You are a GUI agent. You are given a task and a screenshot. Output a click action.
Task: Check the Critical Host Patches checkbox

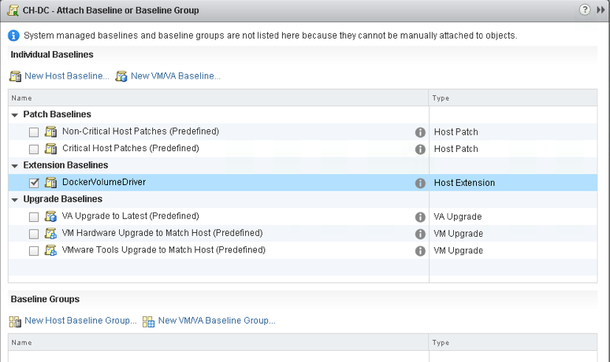click(34, 149)
